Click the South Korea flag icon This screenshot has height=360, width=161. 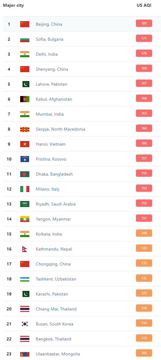[x=24, y=324]
